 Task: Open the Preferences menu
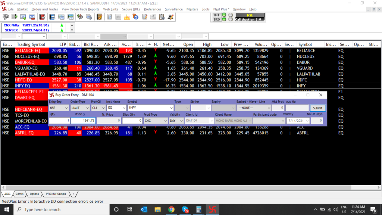pyautogui.click(x=154, y=9)
